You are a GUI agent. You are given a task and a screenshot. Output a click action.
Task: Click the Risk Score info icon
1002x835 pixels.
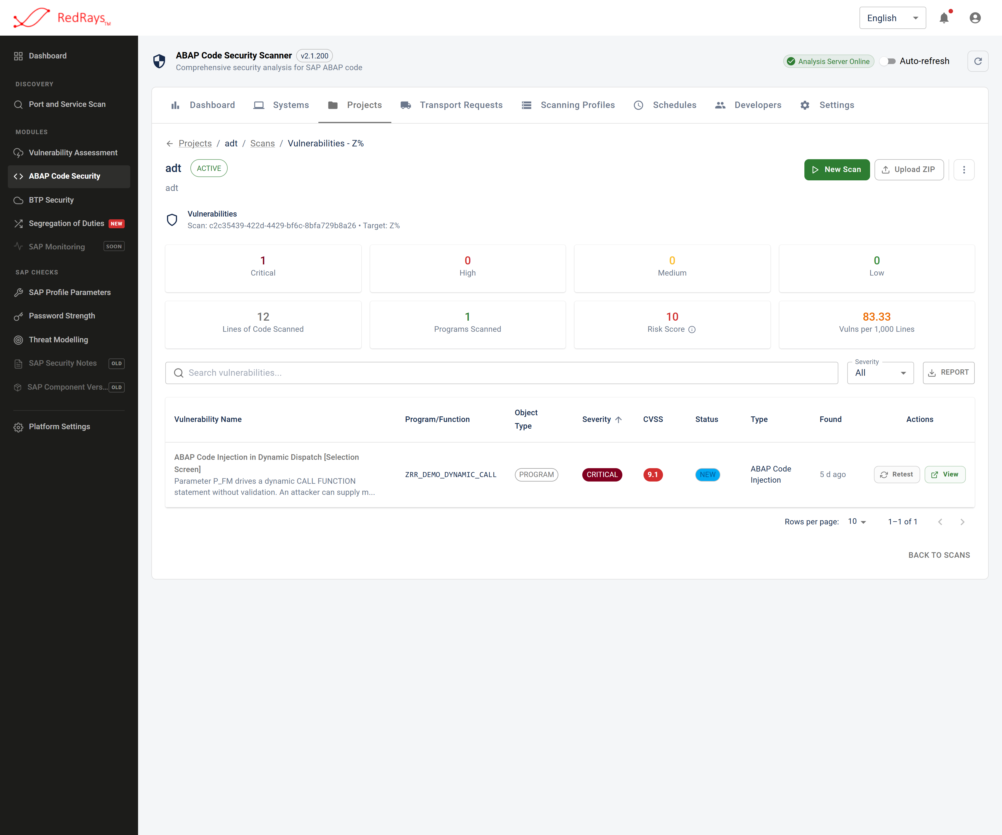click(x=692, y=329)
